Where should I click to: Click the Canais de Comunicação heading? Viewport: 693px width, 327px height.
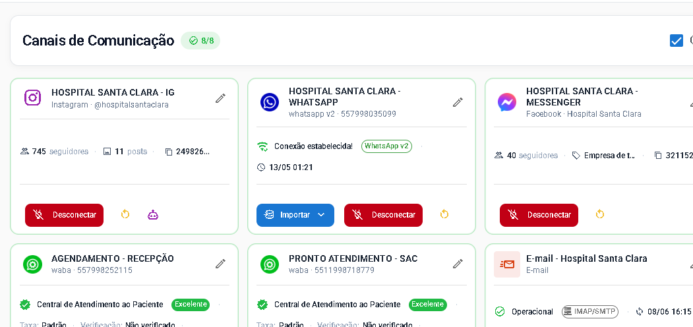98,41
